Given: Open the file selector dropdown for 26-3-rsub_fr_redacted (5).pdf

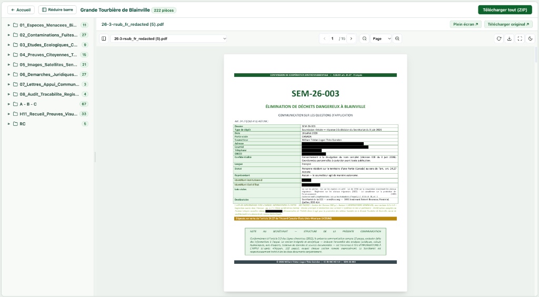Looking at the screenshot, I should click(x=169, y=38).
